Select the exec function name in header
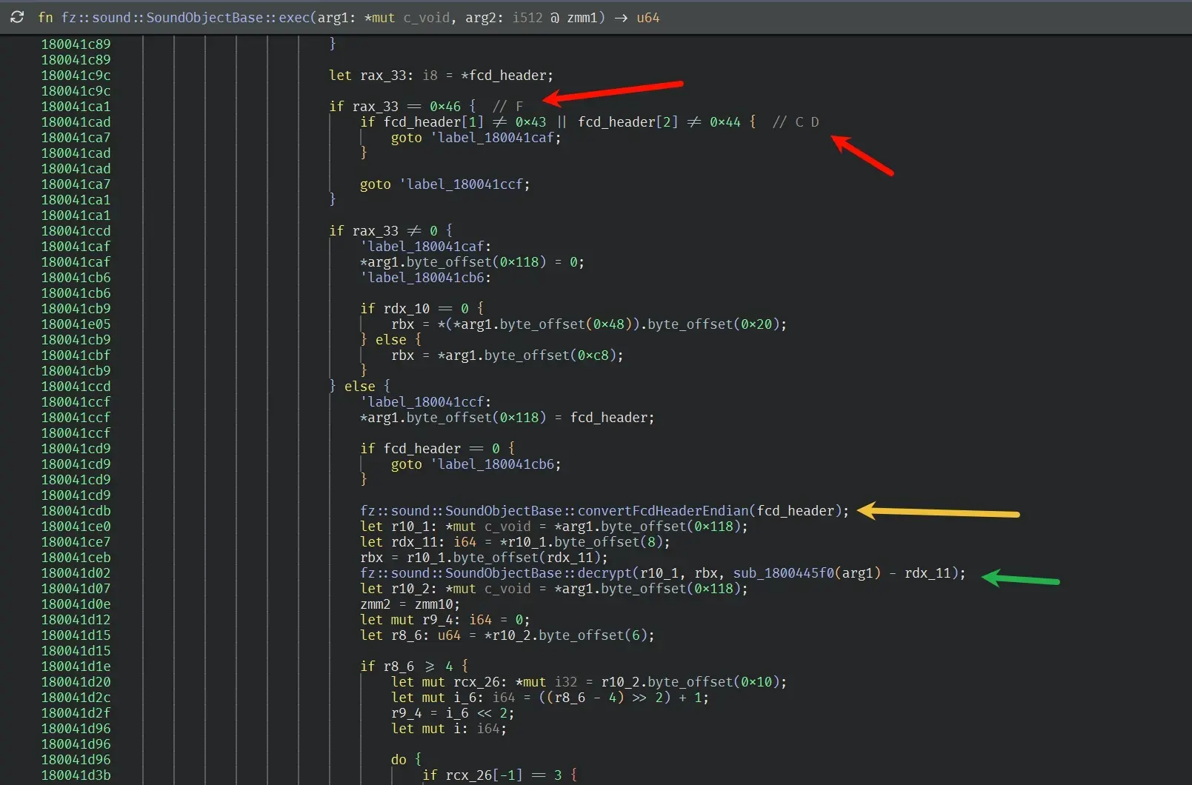 pos(294,18)
